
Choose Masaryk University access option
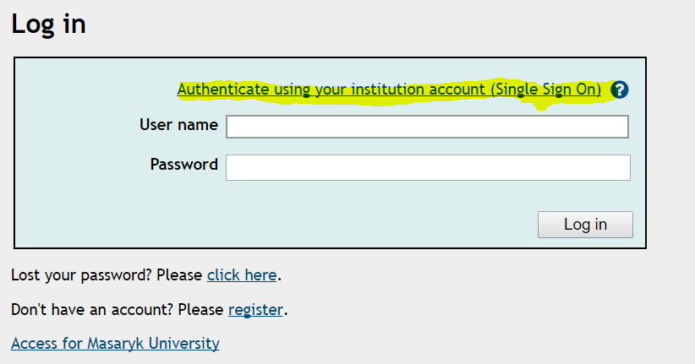pyautogui.click(x=115, y=344)
